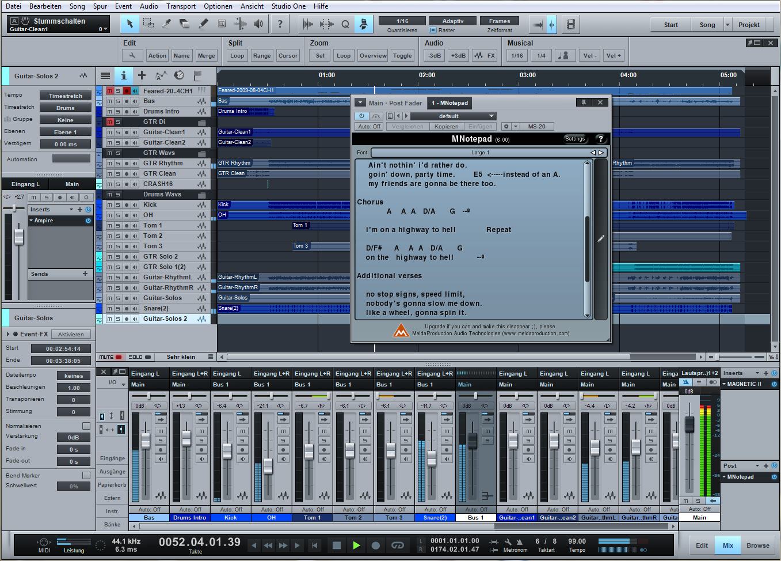Image resolution: width=781 pixels, height=561 pixels.
Task: Select the paint pencil tool
Action: pyautogui.click(x=203, y=24)
